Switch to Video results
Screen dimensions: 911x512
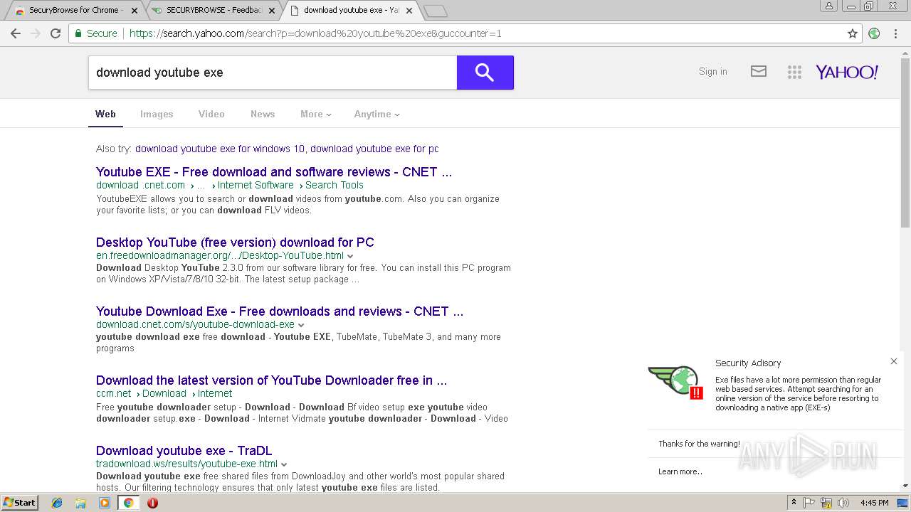(x=211, y=114)
